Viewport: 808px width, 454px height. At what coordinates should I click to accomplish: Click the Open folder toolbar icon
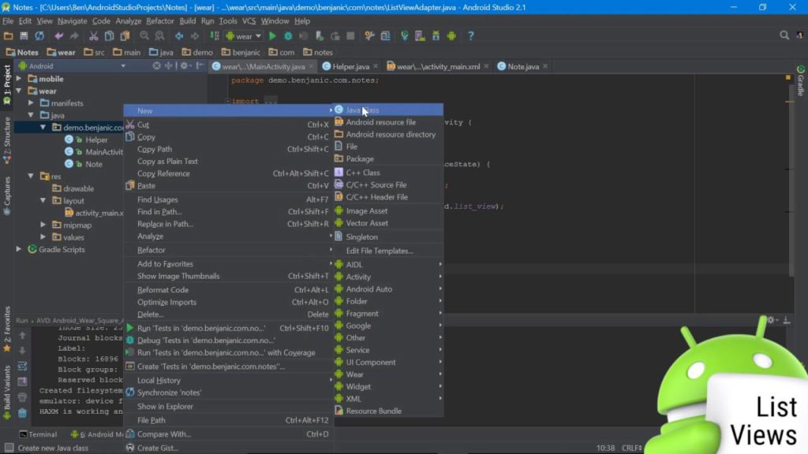pos(8,36)
